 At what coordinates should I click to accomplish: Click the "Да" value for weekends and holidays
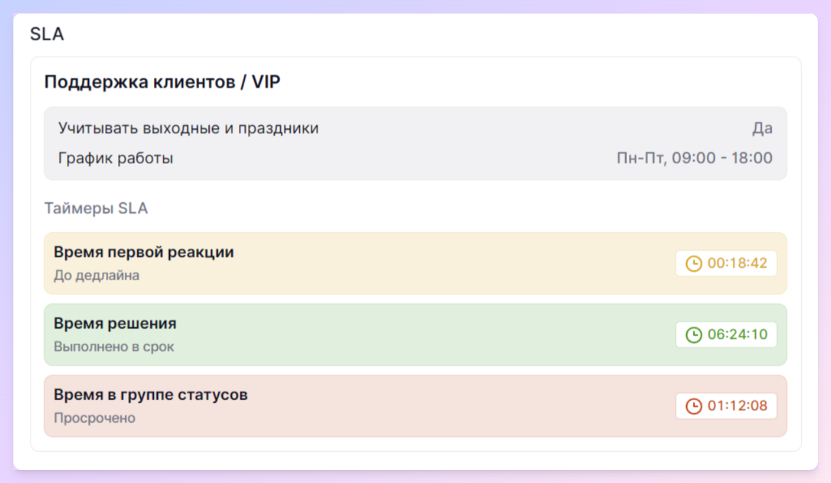[x=762, y=128]
